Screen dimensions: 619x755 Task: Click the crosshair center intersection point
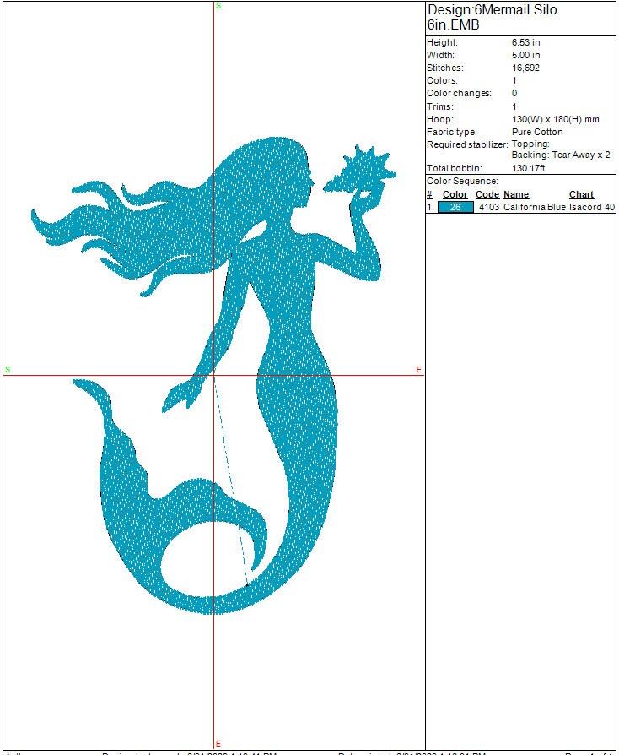214,375
